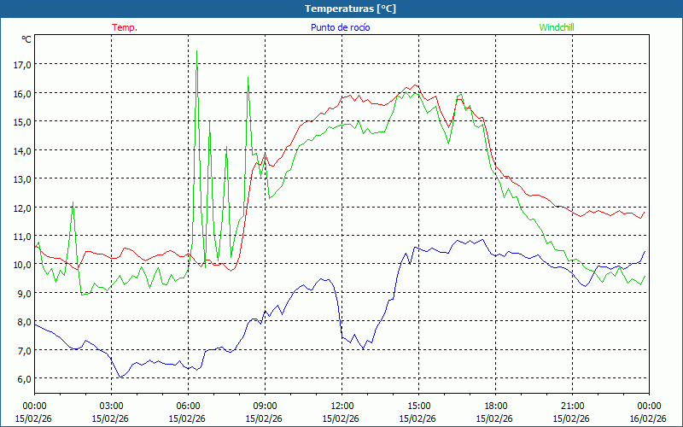Screen dimensions: 683x427
Task: Select the green Windchill legend label
Action: click(x=556, y=27)
